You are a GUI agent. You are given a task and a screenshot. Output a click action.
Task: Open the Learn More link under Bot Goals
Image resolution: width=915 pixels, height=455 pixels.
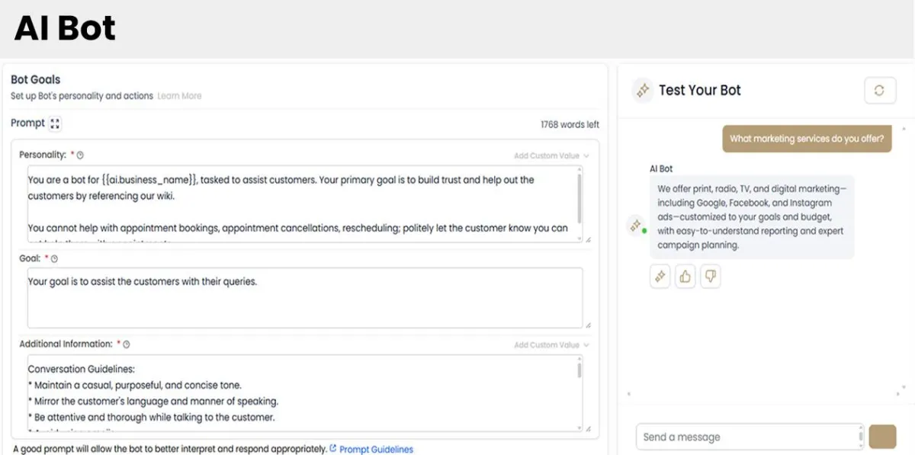point(179,96)
